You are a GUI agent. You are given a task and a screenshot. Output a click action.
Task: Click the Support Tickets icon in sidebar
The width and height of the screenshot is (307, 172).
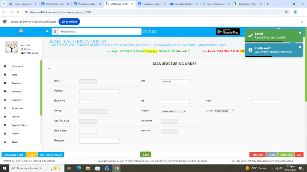(5, 125)
